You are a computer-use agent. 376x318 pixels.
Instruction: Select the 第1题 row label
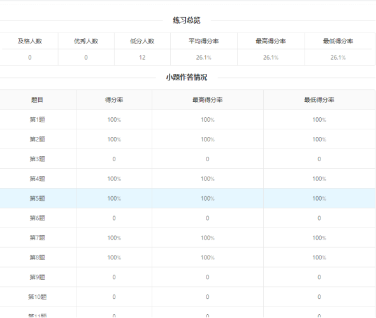tap(37, 119)
